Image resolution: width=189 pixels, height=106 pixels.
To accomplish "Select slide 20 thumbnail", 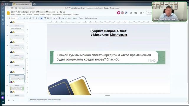I will pyautogui.click(x=17, y=89).
